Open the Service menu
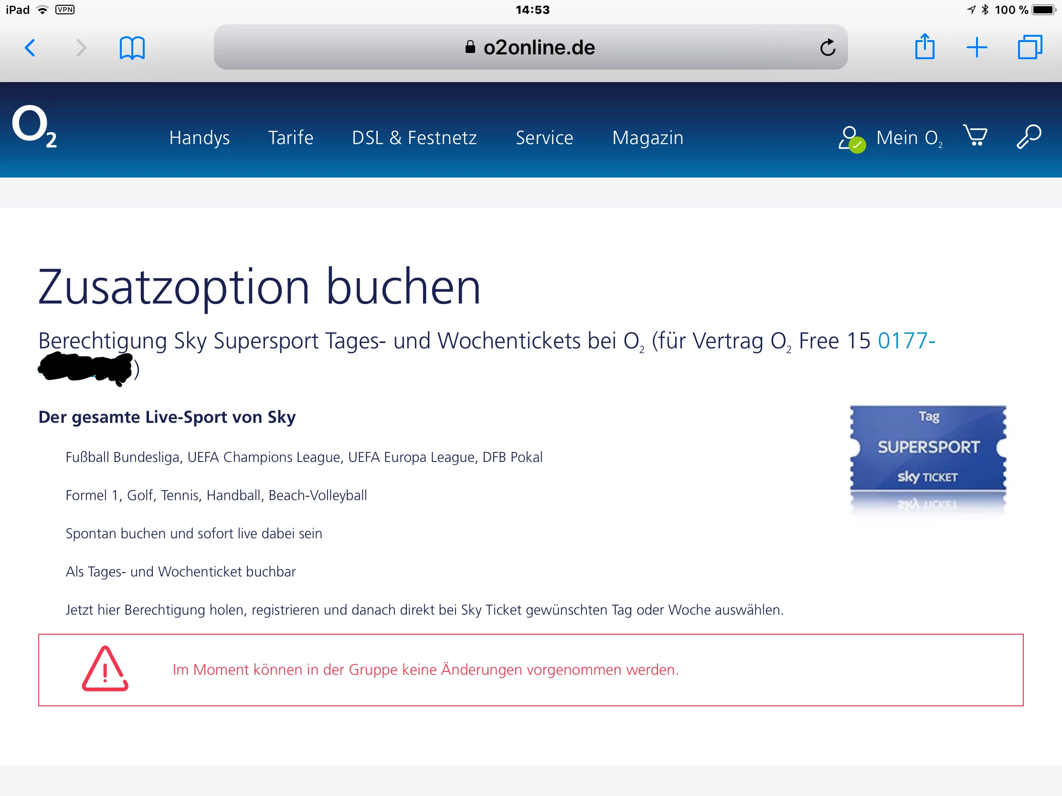The height and width of the screenshot is (796, 1062). point(544,138)
